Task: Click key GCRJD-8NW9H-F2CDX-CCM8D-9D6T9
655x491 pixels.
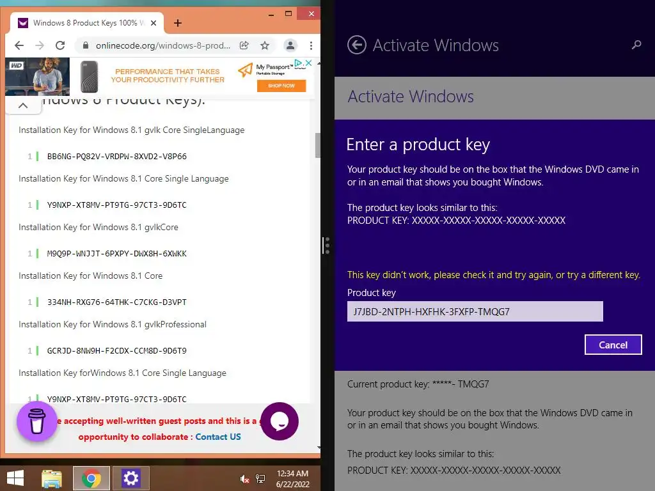Action: pyautogui.click(x=117, y=351)
